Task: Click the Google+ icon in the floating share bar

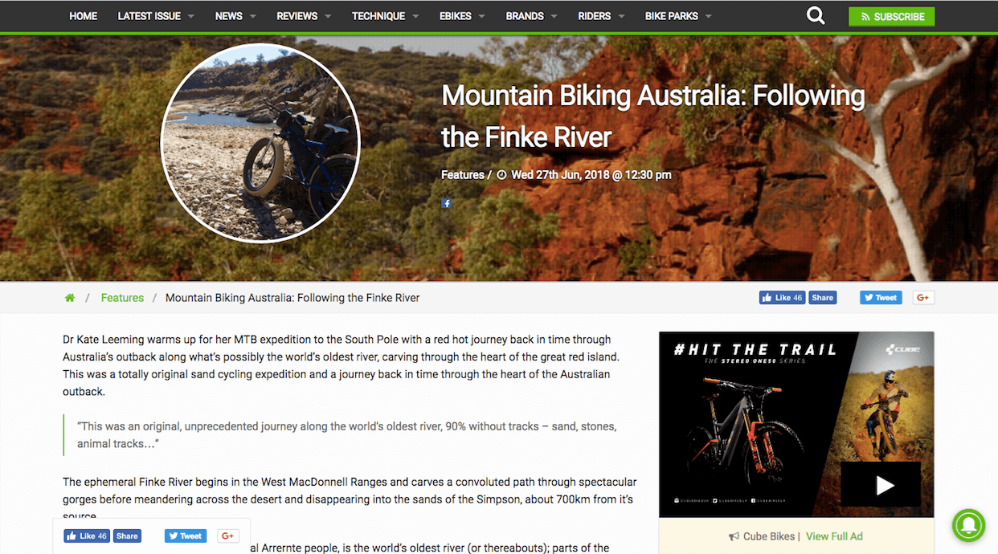Action: click(x=227, y=536)
